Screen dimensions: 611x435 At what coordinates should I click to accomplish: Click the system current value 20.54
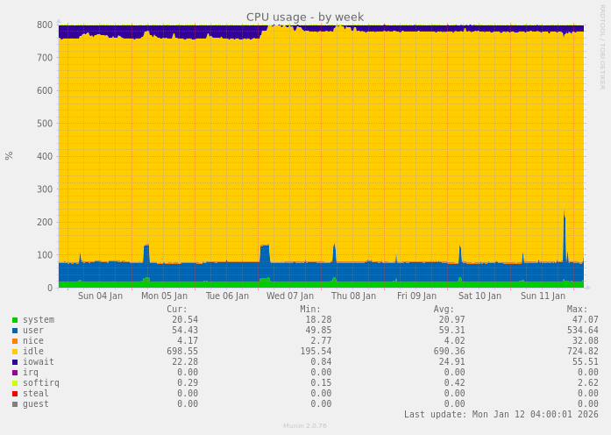(x=185, y=320)
